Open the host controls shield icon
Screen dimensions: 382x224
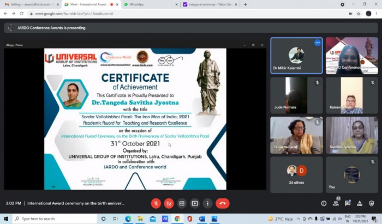(x=372, y=203)
